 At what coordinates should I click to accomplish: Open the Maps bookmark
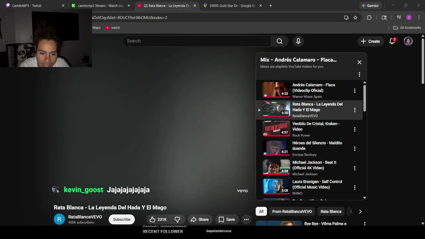(x=96, y=28)
